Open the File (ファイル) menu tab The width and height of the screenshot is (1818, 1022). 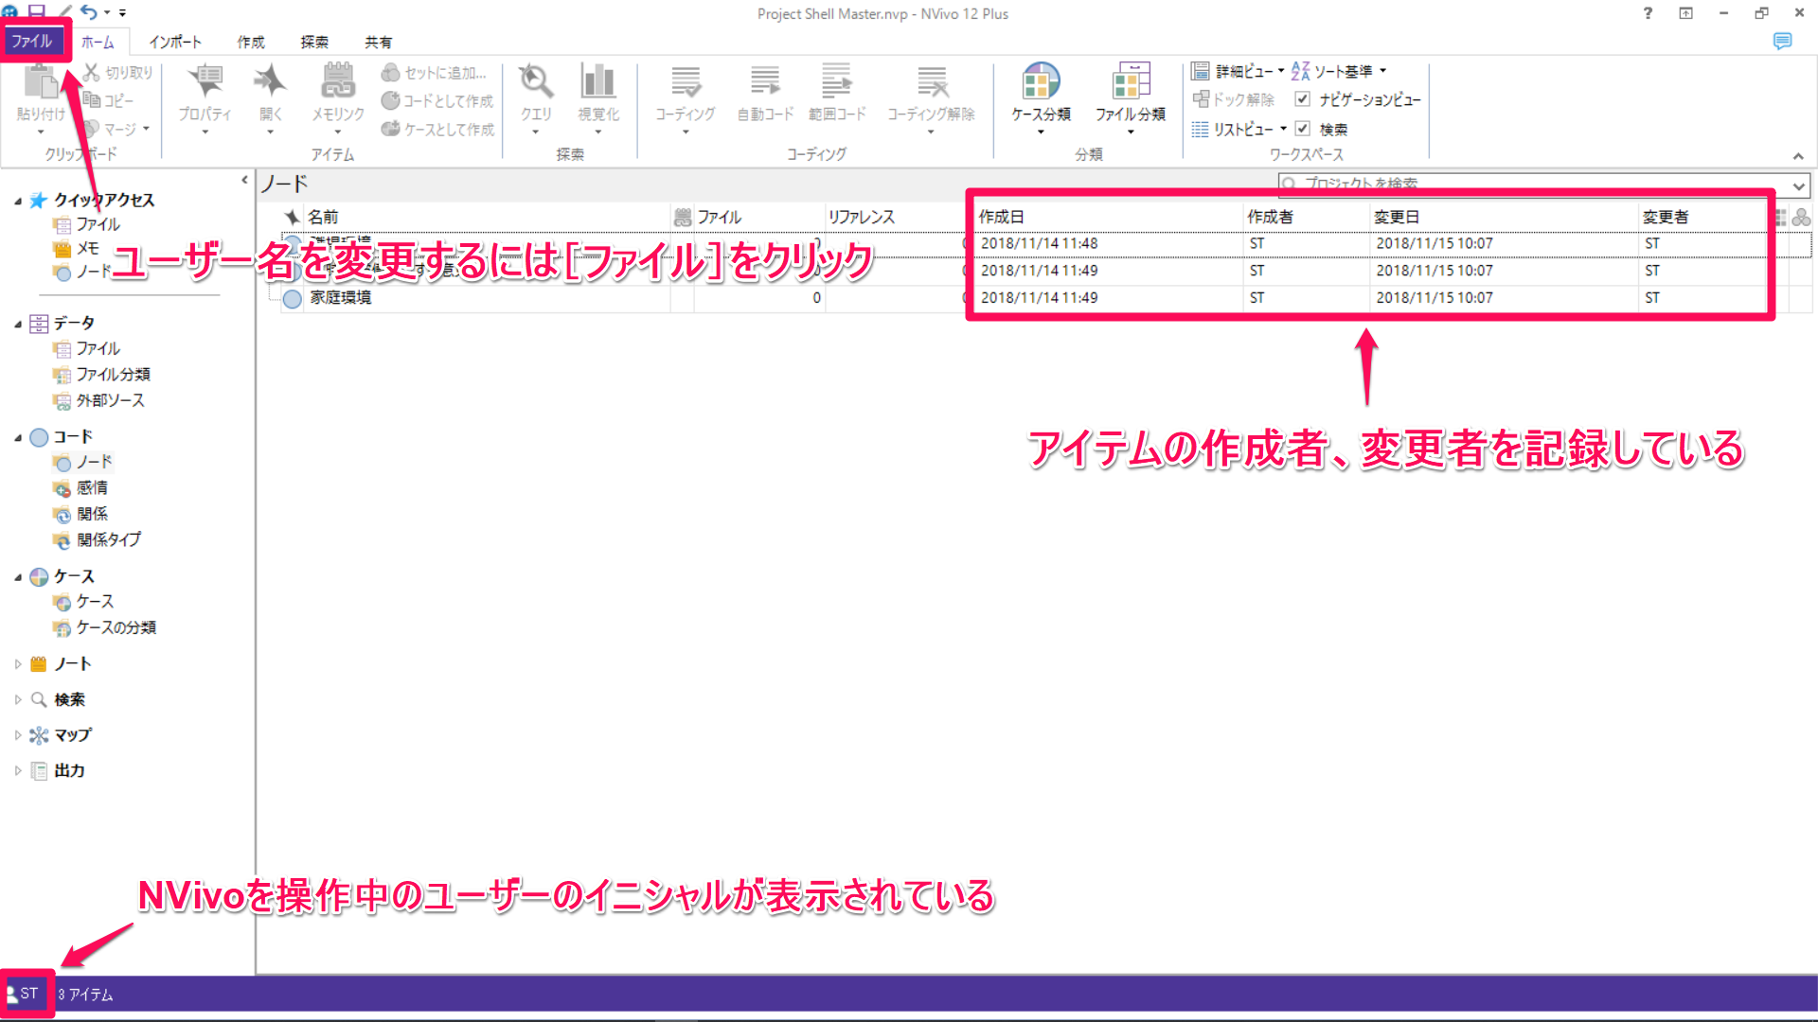32,42
